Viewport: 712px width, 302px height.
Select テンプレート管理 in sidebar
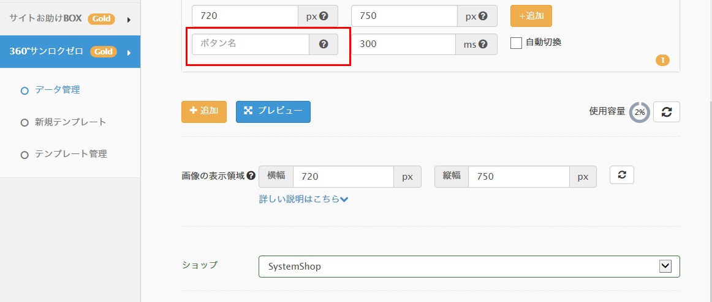pos(71,154)
